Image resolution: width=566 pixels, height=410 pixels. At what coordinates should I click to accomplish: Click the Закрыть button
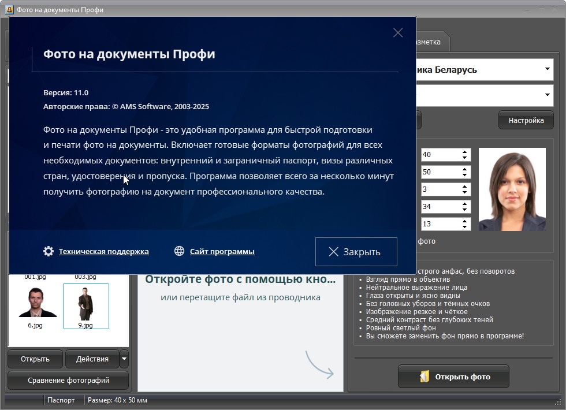[x=356, y=252]
